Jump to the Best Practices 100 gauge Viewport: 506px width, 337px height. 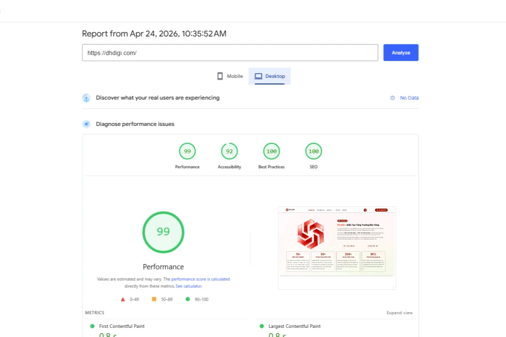[271, 151]
